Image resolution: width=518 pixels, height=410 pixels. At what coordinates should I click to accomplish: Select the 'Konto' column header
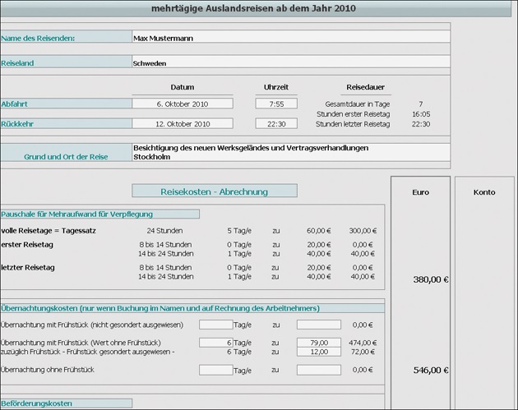pos(484,191)
